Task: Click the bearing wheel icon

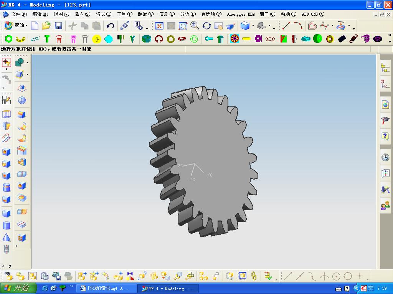Action: (x=234, y=39)
